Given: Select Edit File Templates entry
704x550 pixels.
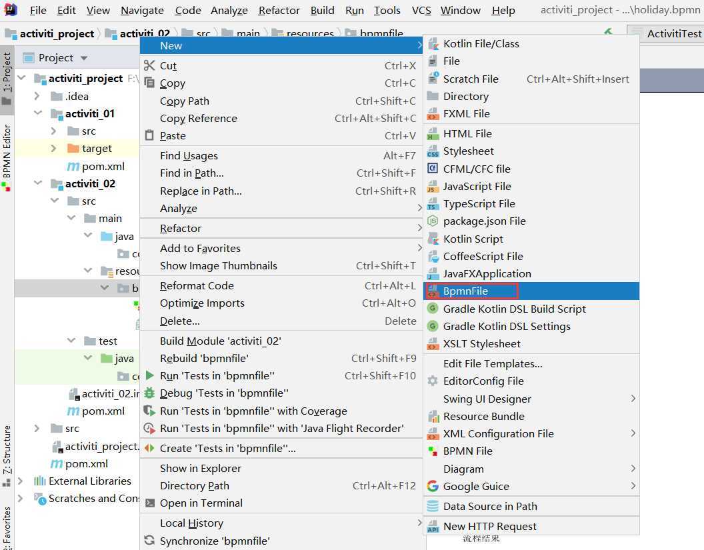Looking at the screenshot, I should (x=531, y=364).
